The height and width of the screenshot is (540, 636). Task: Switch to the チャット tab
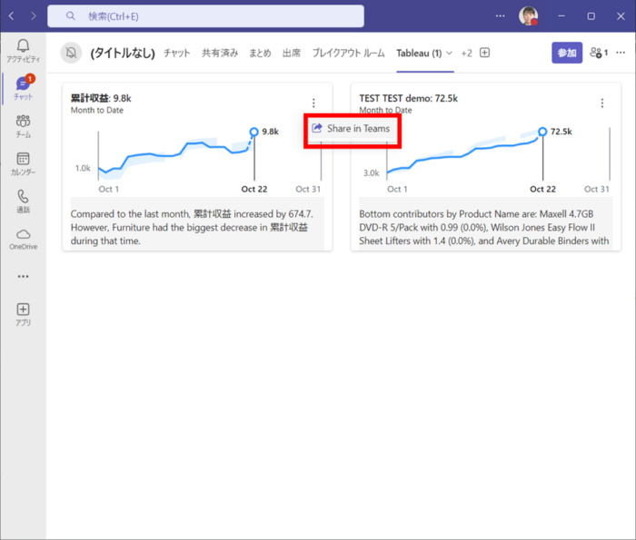tap(177, 53)
